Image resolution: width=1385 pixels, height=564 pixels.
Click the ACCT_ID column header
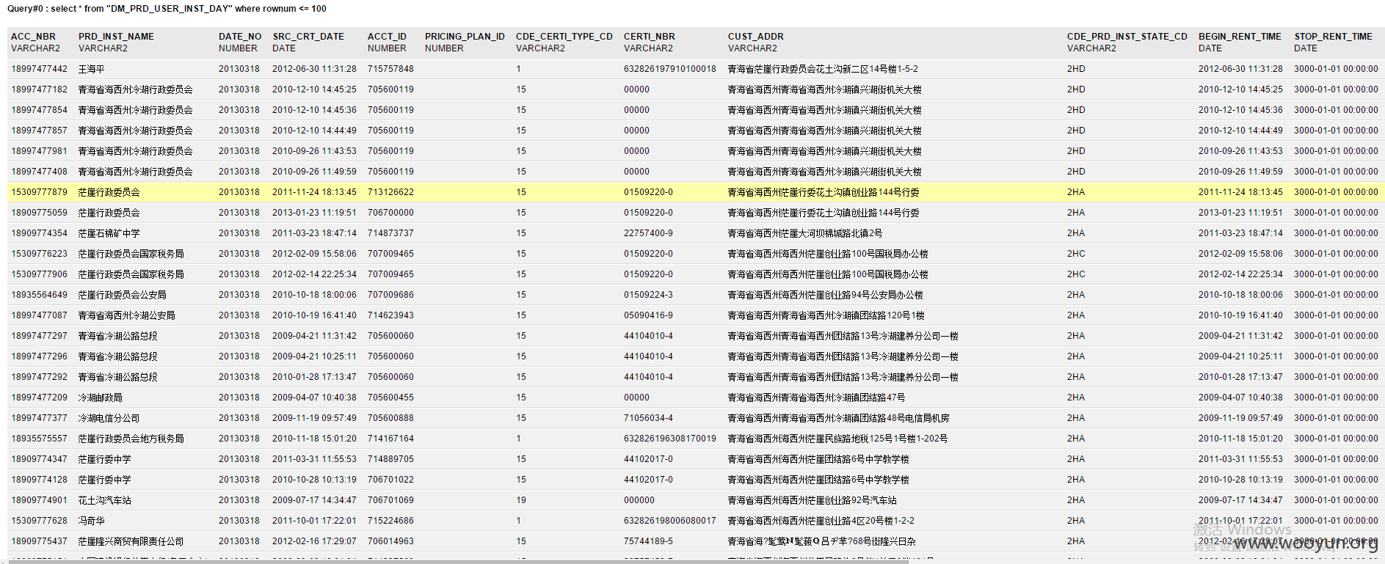[387, 37]
